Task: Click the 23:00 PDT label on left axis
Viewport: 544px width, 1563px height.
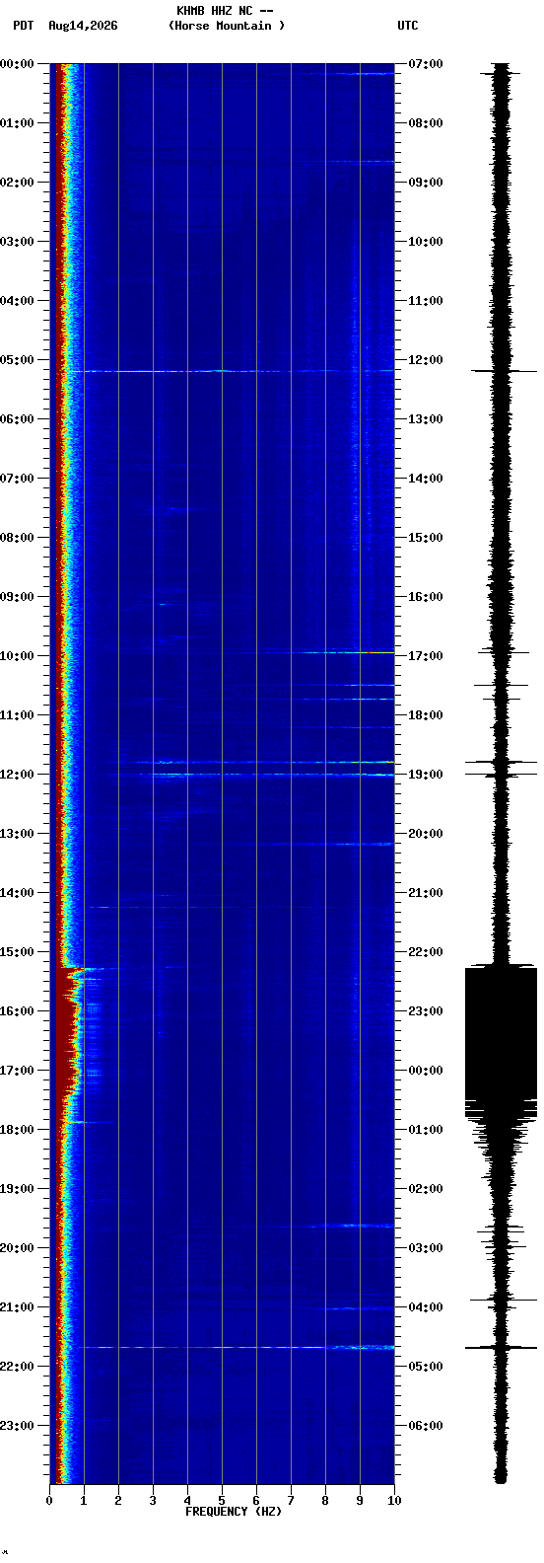Action: coord(18,1426)
